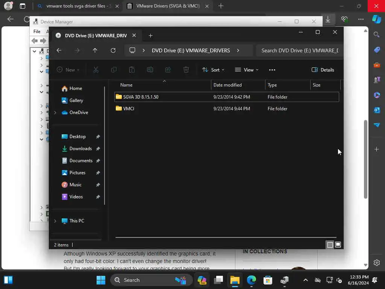Go forward with Explorer's forward arrow
Image resolution: width=385 pixels, height=289 pixels.
pos(77,50)
